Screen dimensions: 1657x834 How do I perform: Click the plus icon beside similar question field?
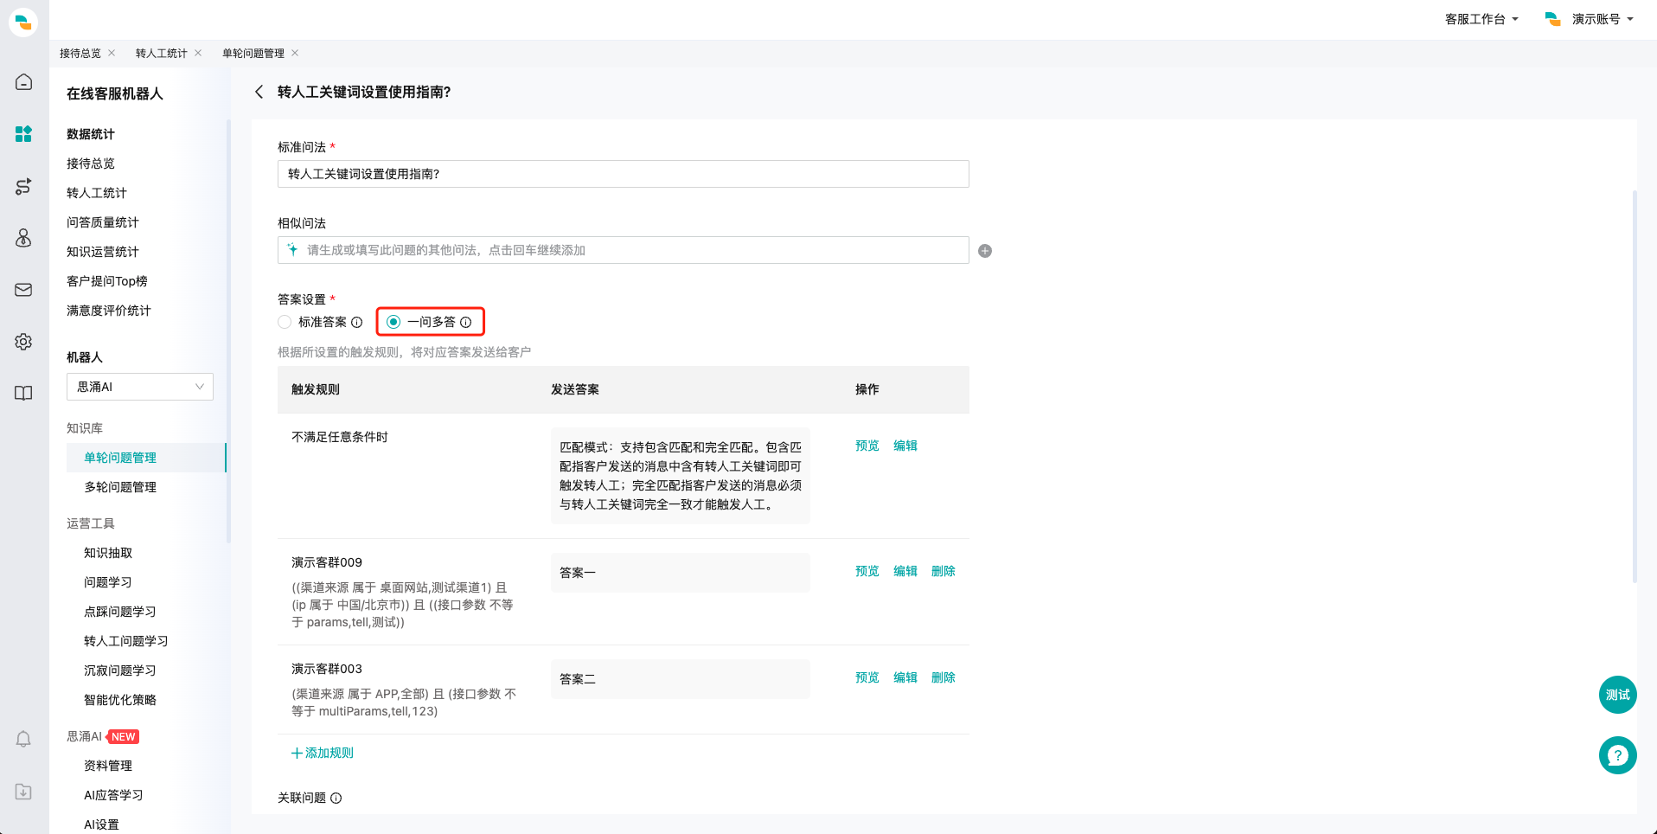click(985, 251)
